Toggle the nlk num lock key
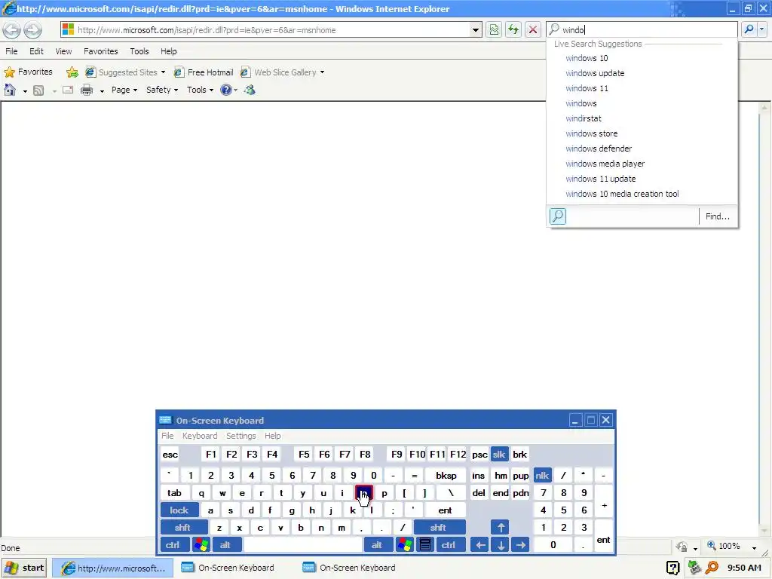 click(542, 476)
